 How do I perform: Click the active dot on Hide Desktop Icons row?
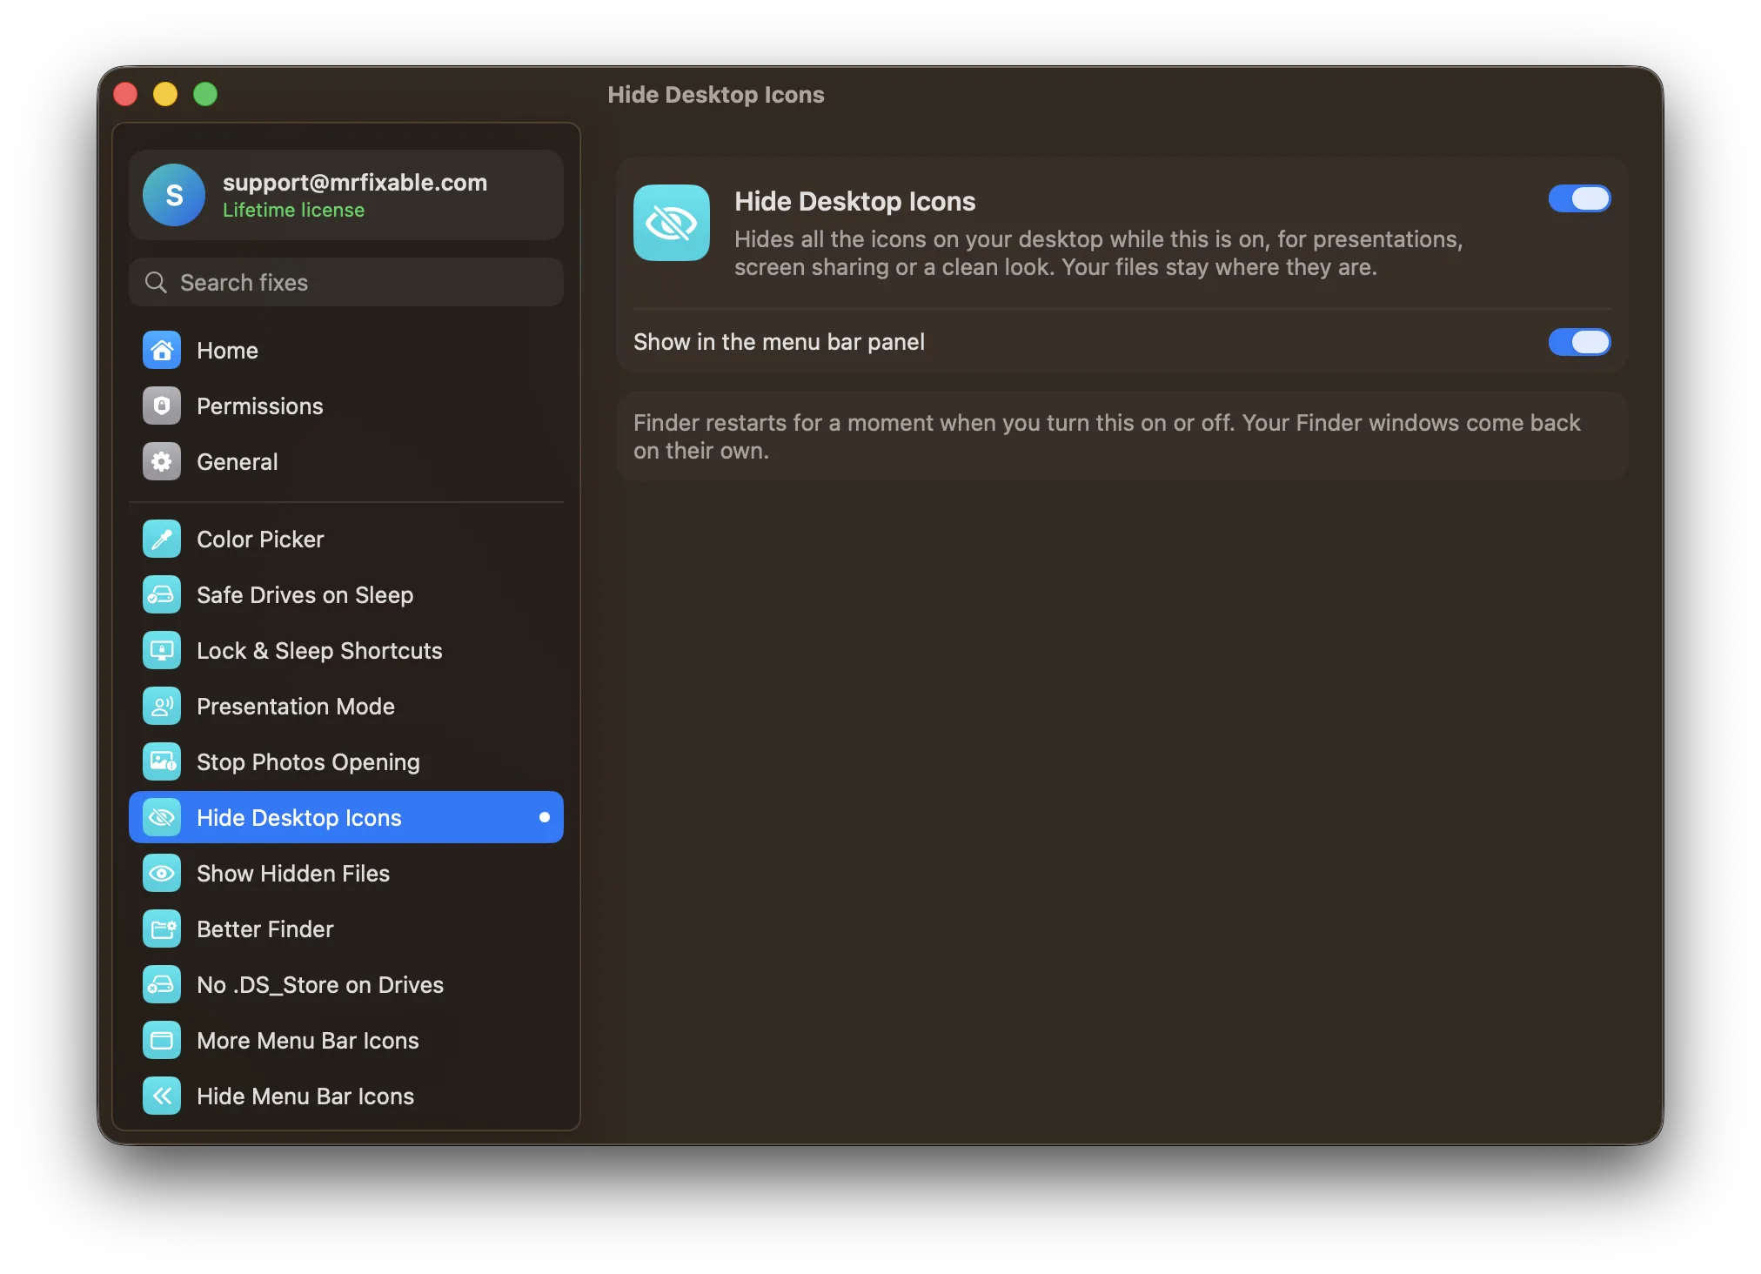545,817
